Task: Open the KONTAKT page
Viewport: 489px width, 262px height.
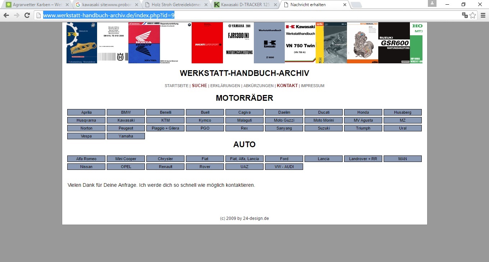Action: click(x=287, y=86)
